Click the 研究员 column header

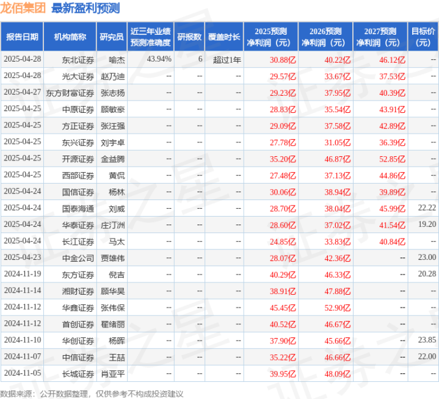[x=112, y=37]
